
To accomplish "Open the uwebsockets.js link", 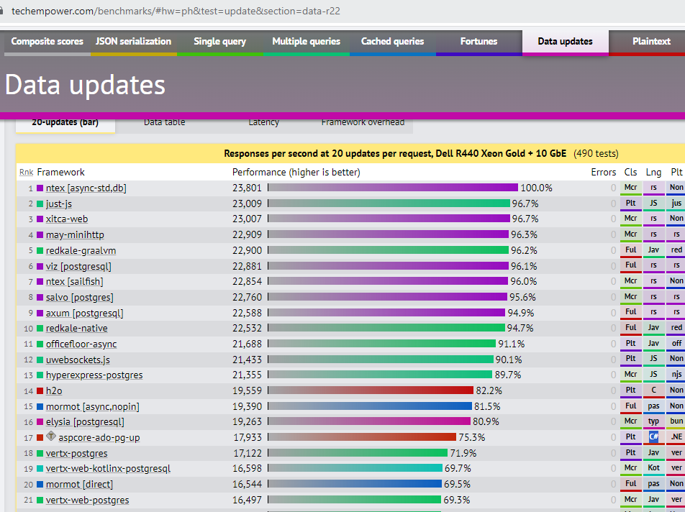I will click(78, 360).
